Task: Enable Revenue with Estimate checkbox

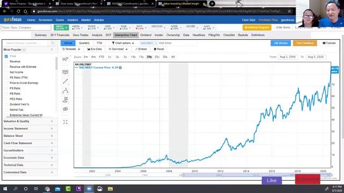Action: coord(6,66)
